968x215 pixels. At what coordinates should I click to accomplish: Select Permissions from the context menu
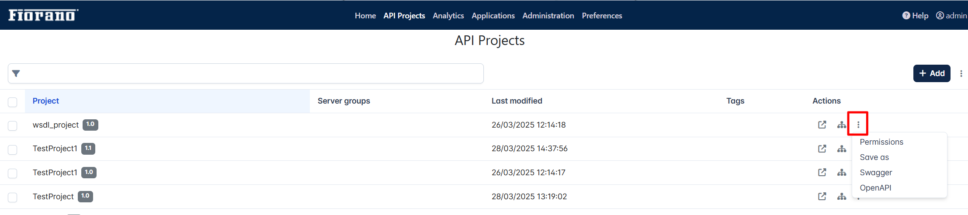tap(881, 142)
